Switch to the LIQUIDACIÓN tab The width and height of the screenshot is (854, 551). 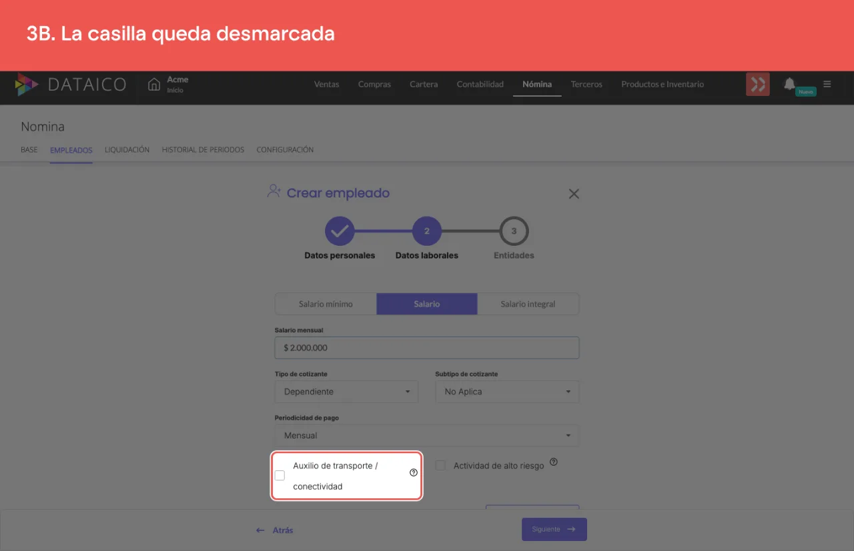click(x=127, y=150)
